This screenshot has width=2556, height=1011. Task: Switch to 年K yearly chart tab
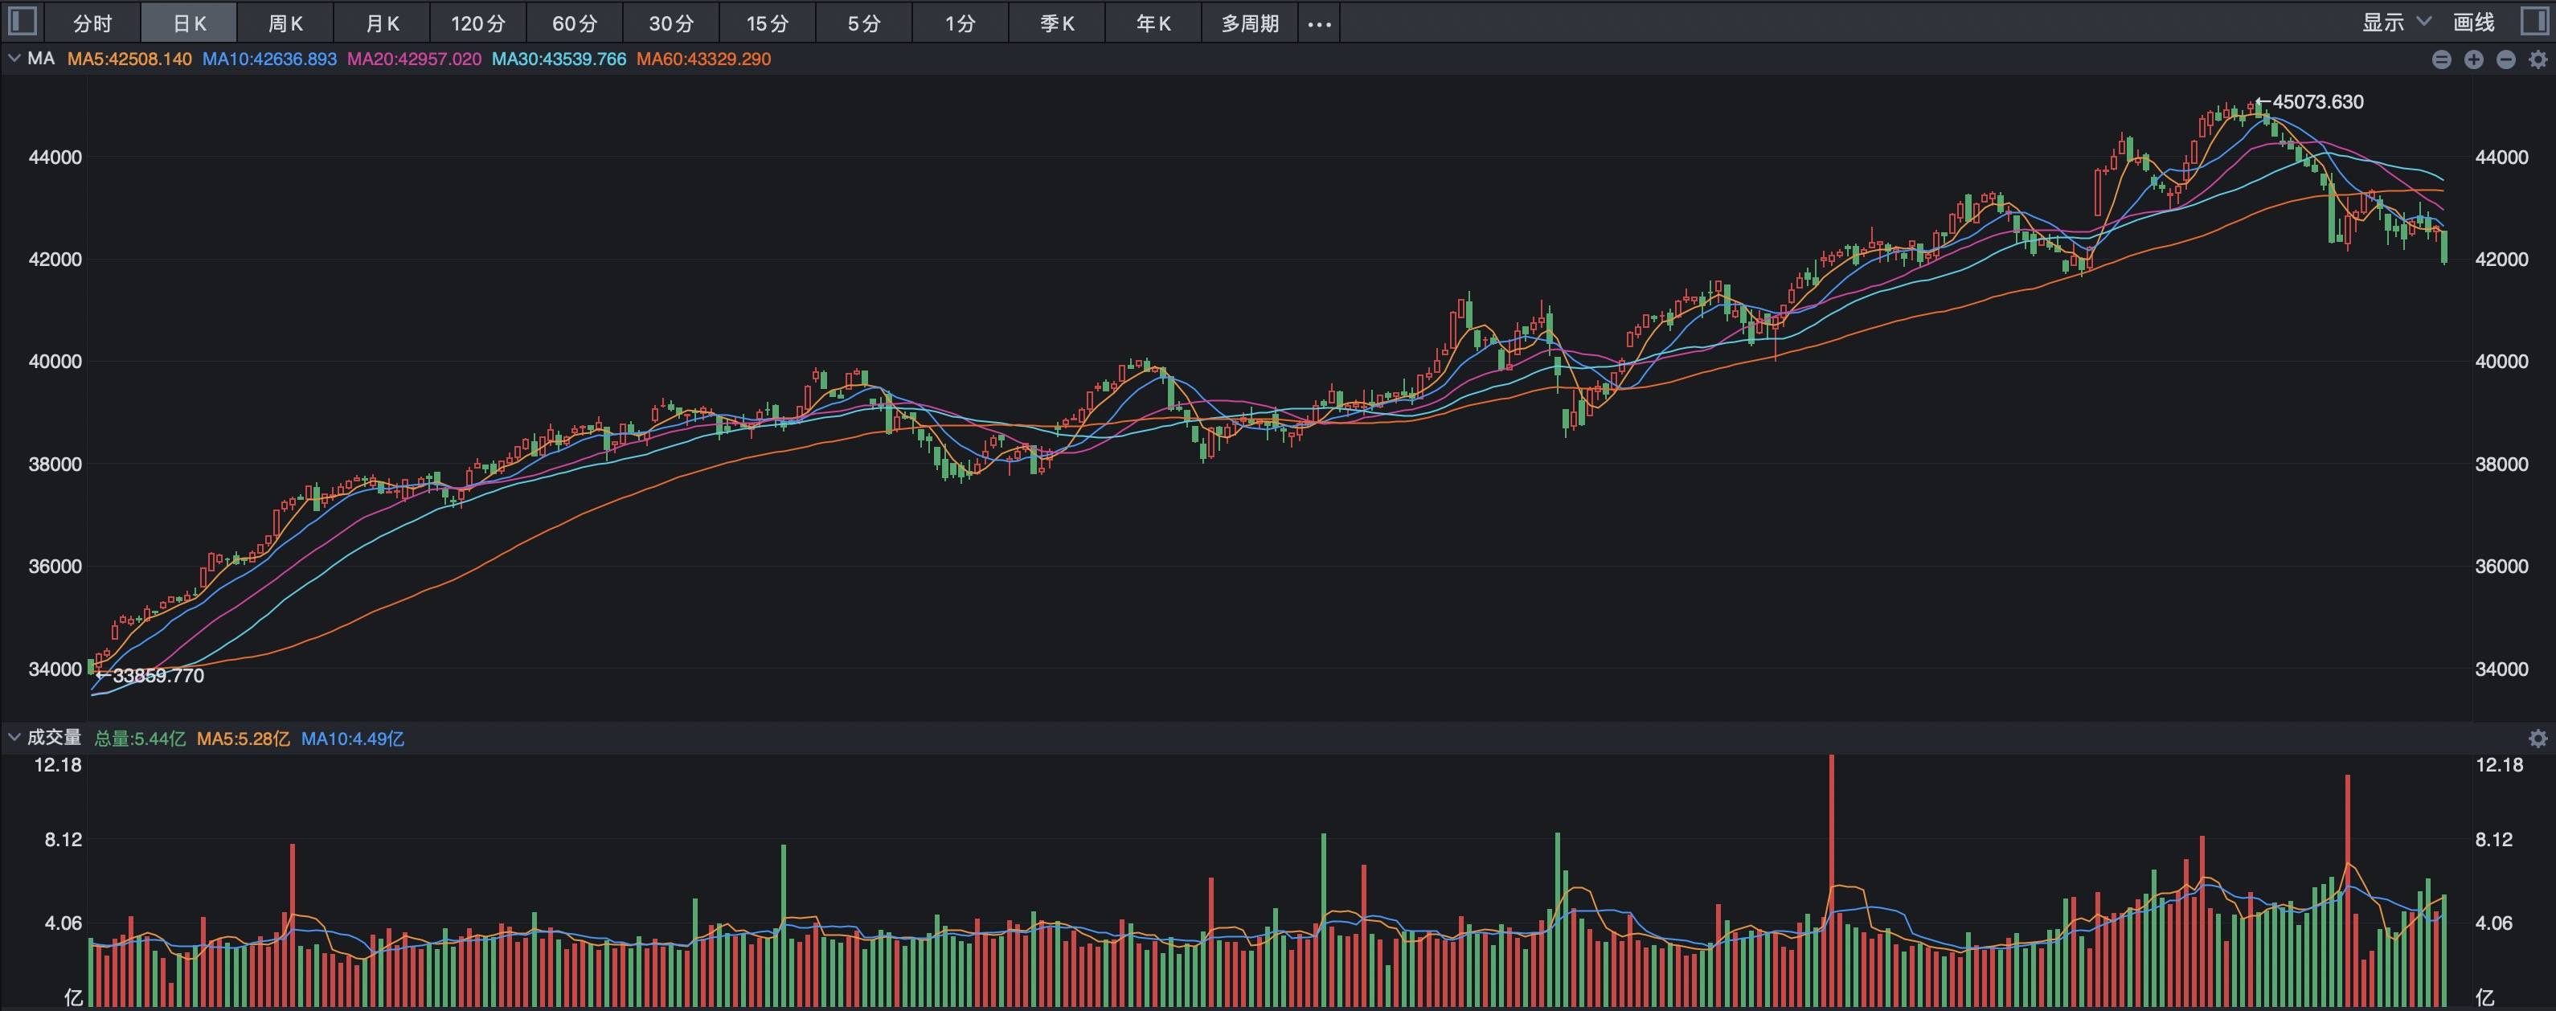(1153, 23)
